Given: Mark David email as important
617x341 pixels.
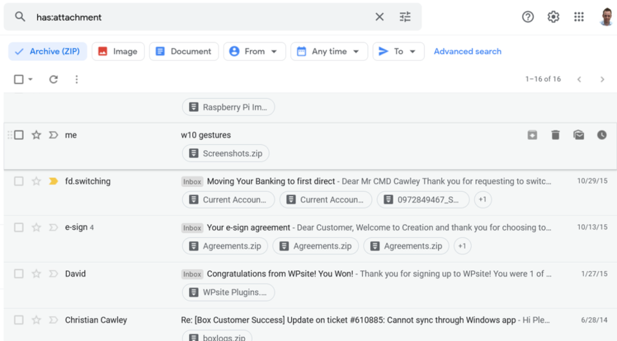Looking at the screenshot, I should (53, 274).
